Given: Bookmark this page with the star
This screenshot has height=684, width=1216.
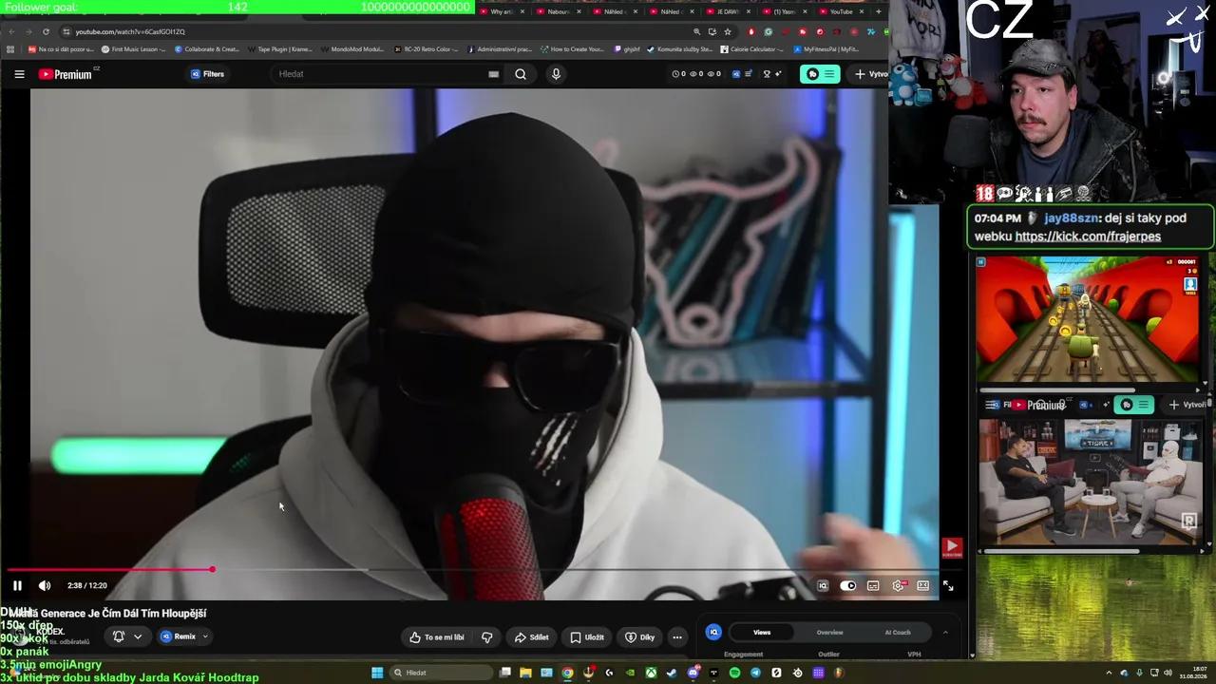Looking at the screenshot, I should [728, 31].
